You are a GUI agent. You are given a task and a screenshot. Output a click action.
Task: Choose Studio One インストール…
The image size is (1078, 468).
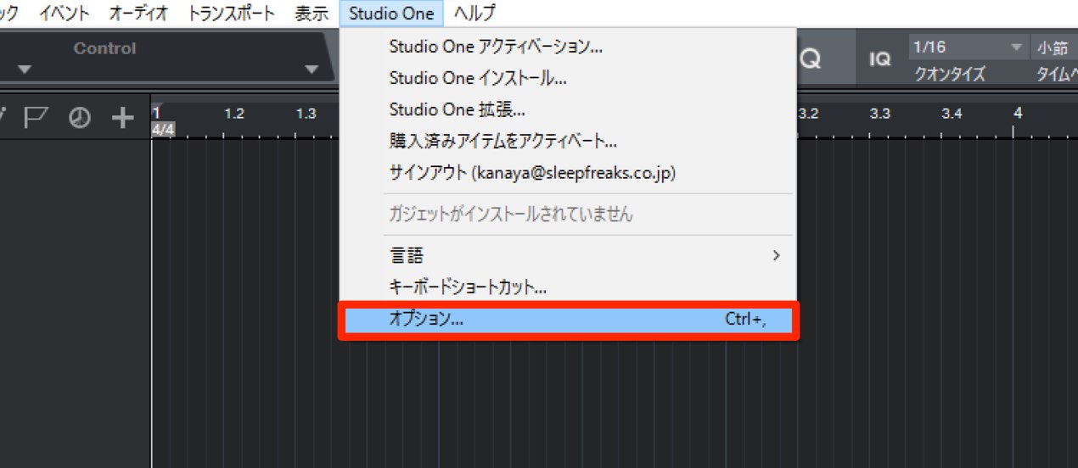click(x=567, y=79)
